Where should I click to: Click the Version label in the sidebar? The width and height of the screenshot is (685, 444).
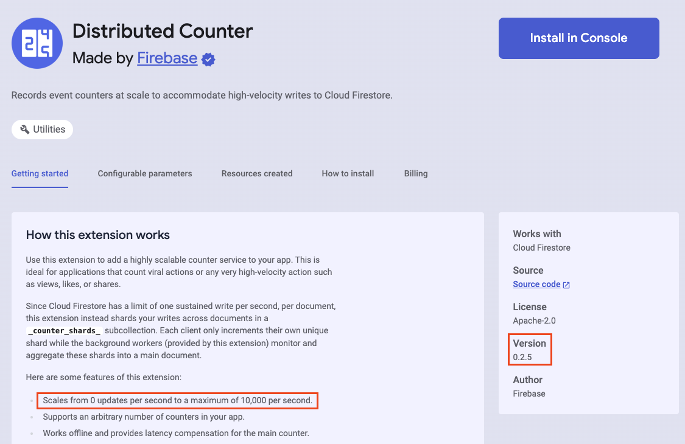530,344
